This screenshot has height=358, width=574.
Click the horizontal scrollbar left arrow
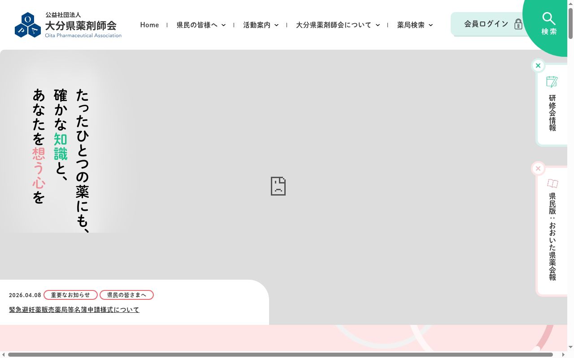point(3,354)
